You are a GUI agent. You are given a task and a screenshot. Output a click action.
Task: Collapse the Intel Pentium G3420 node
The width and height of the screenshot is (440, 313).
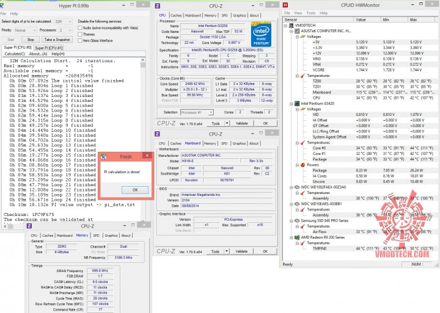point(291,103)
